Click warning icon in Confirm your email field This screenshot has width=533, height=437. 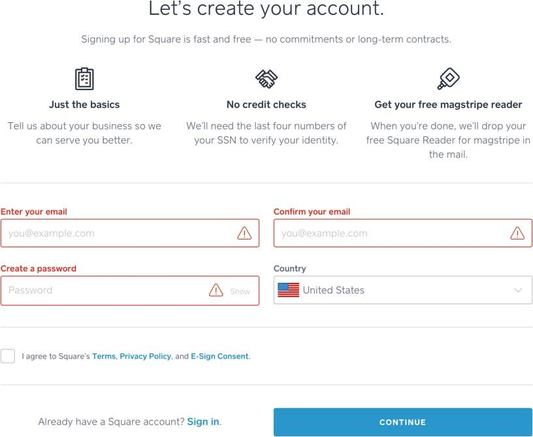tap(517, 233)
